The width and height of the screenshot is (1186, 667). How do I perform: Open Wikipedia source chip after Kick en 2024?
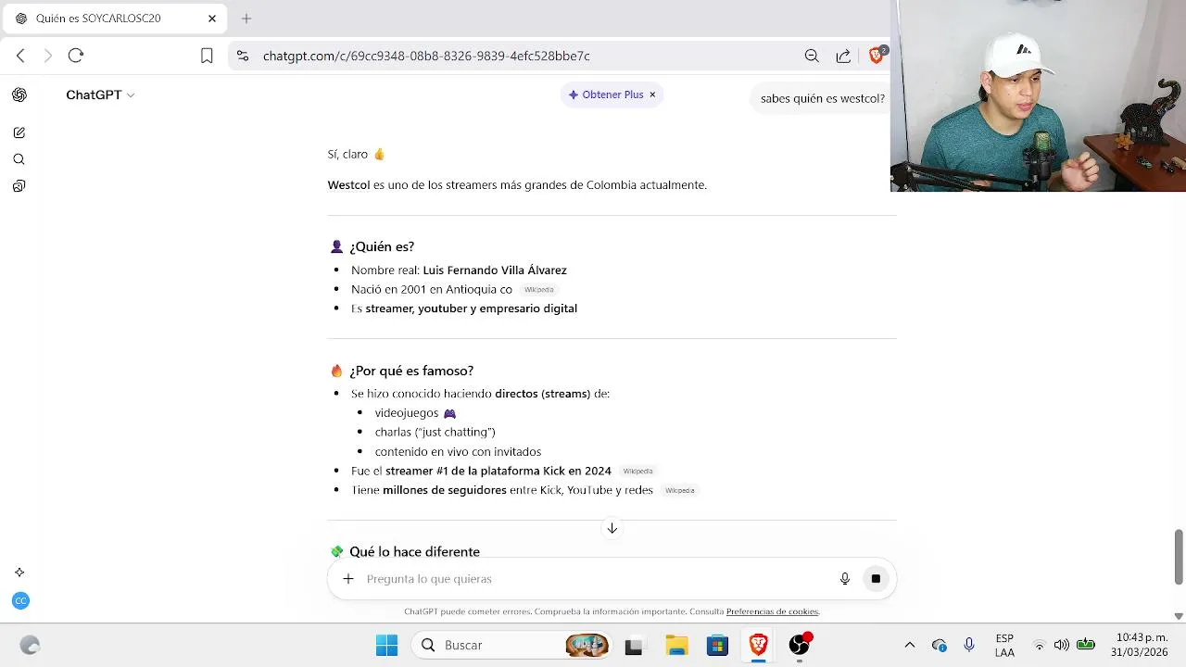click(x=637, y=472)
